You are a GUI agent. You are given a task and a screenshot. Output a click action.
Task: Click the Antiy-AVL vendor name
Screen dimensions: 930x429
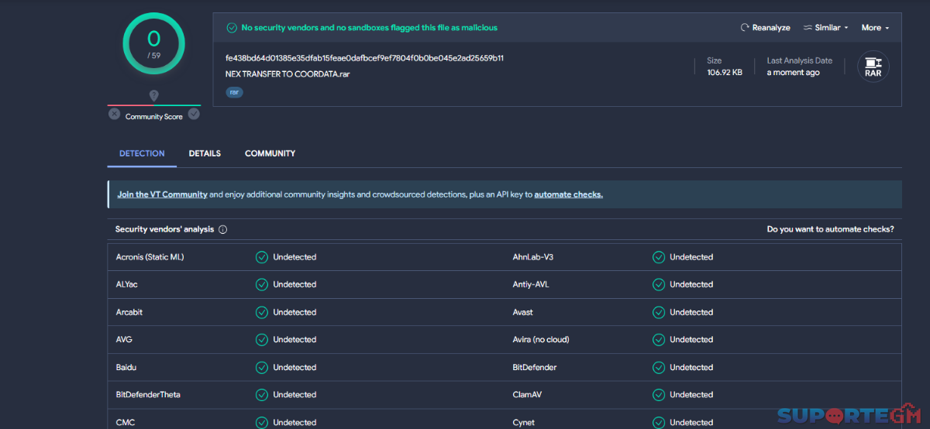531,284
